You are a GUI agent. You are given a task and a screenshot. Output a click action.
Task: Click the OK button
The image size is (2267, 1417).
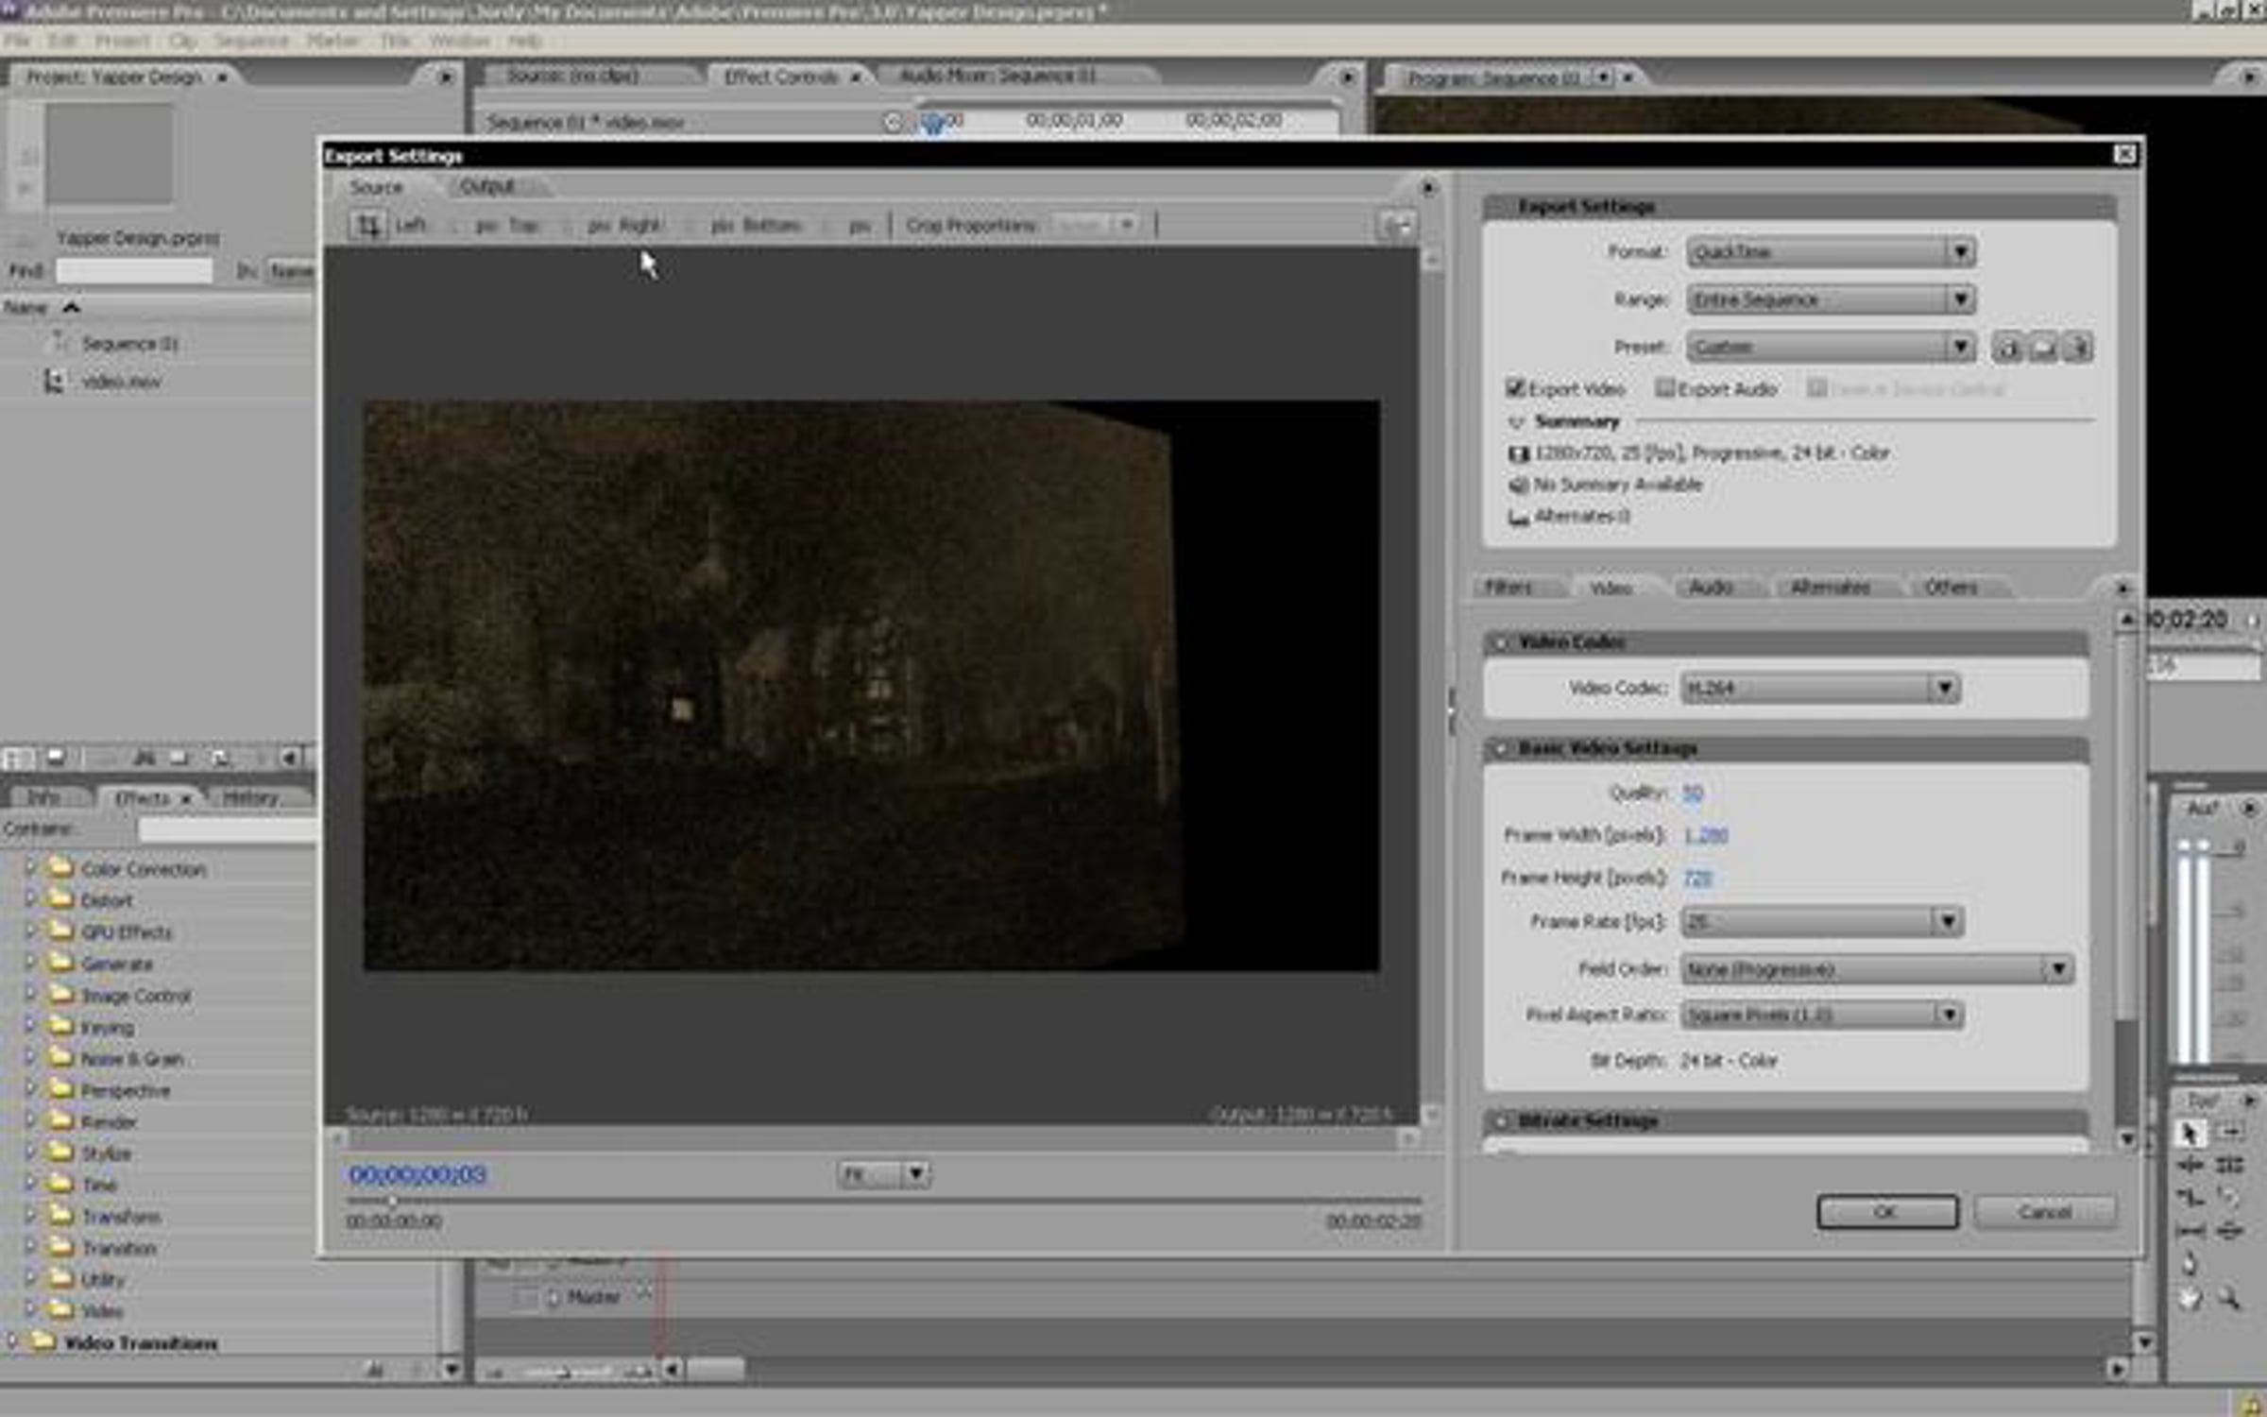(x=1886, y=1212)
